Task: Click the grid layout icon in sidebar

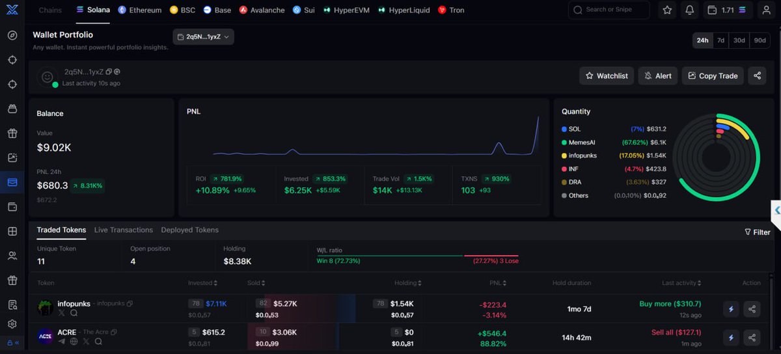Action: (x=12, y=231)
